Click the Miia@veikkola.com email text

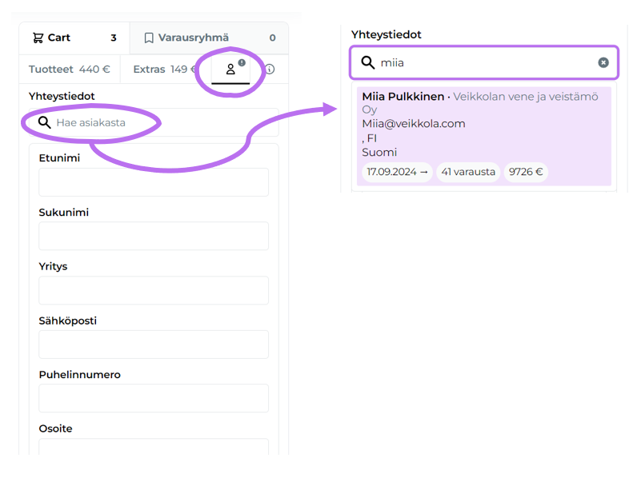(x=414, y=124)
